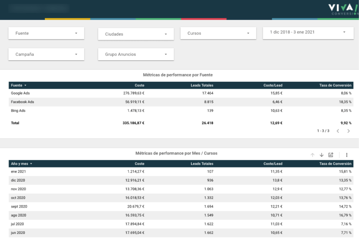The image size is (359, 238).
Task: Select the Bing Ads row
Action: click(181, 111)
